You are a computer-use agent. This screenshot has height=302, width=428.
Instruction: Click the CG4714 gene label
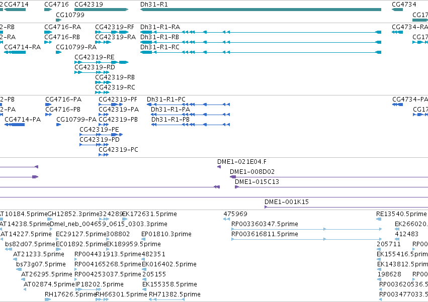point(17,5)
